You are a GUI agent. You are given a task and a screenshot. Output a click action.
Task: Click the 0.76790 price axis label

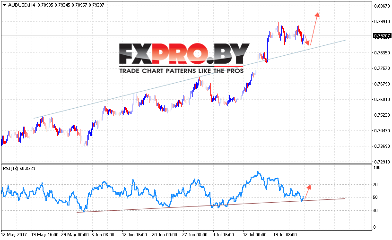tap(382, 84)
